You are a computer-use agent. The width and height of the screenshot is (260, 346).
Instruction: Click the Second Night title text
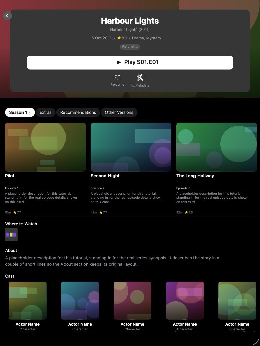(x=105, y=176)
